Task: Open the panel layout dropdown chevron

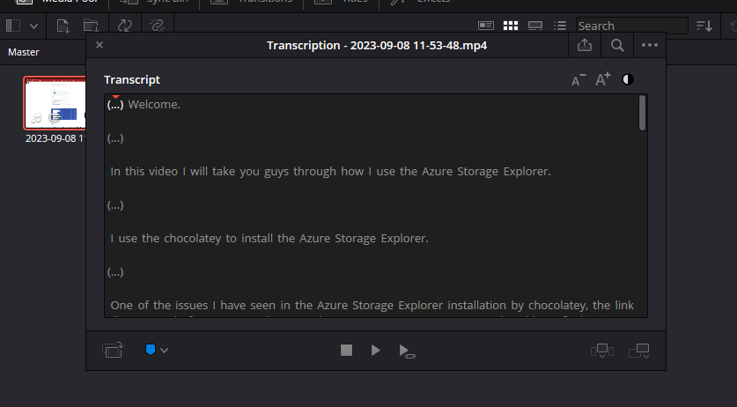Action: 33,26
